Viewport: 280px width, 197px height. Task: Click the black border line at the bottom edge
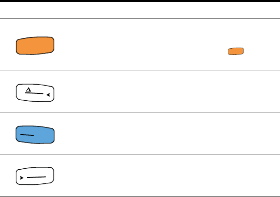point(140,197)
